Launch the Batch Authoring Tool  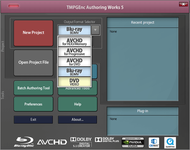point(33,88)
